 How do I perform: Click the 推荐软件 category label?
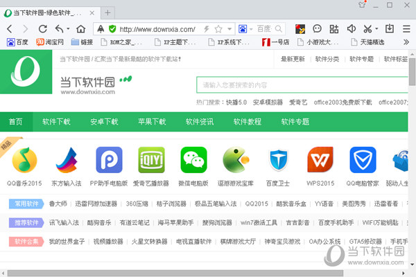tap(26, 223)
